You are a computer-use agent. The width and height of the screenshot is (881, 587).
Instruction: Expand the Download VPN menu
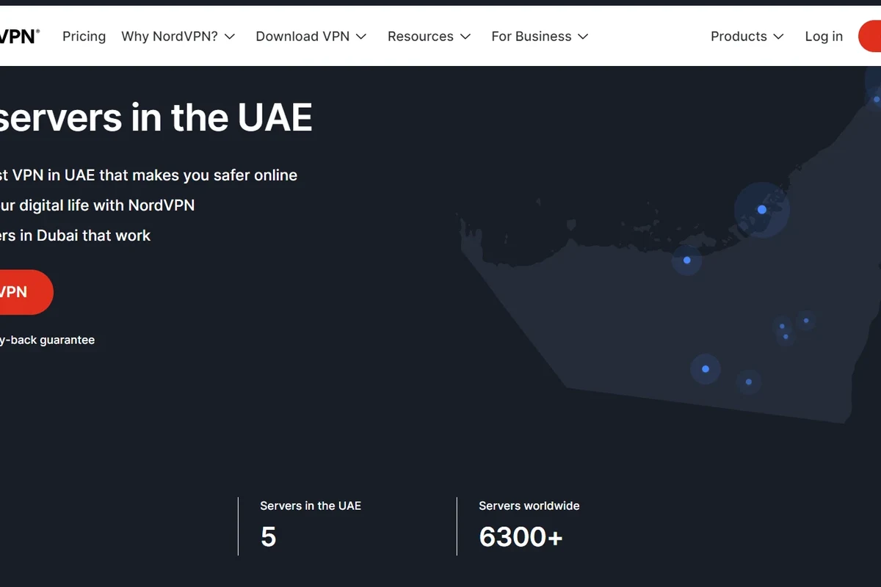click(x=311, y=36)
